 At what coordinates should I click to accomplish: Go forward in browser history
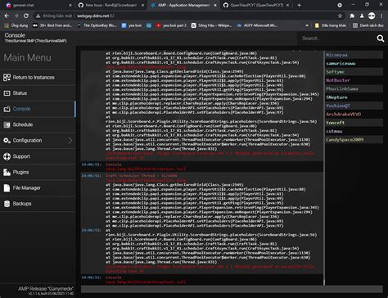(16, 16)
